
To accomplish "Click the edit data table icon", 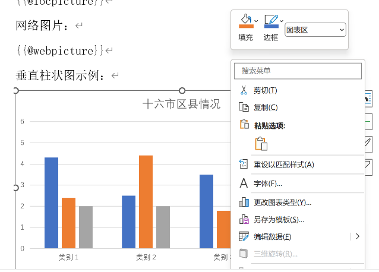I will 244,236.
